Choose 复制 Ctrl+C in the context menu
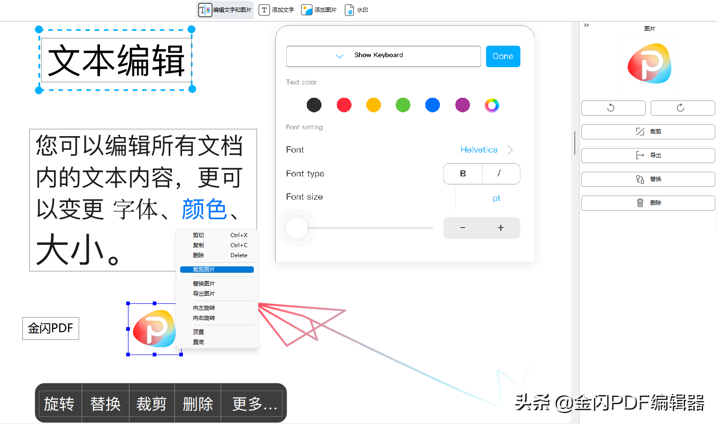The height and width of the screenshot is (424, 717). 217,245
